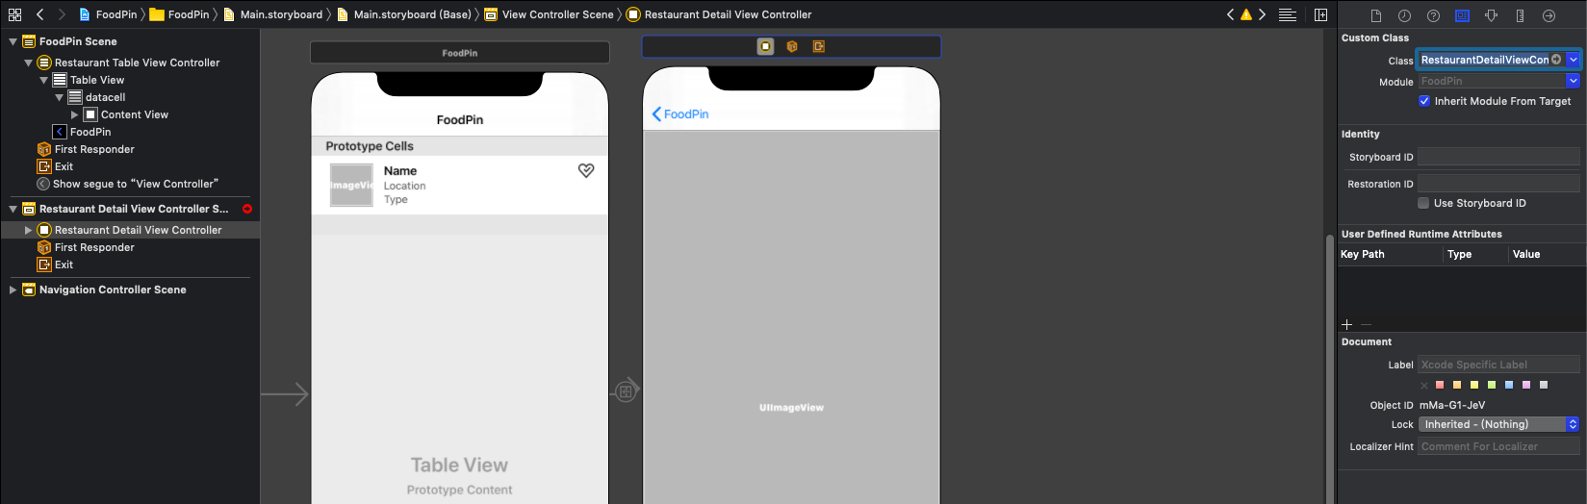
Task: Open the Lock popup menu
Action: pos(1498,424)
